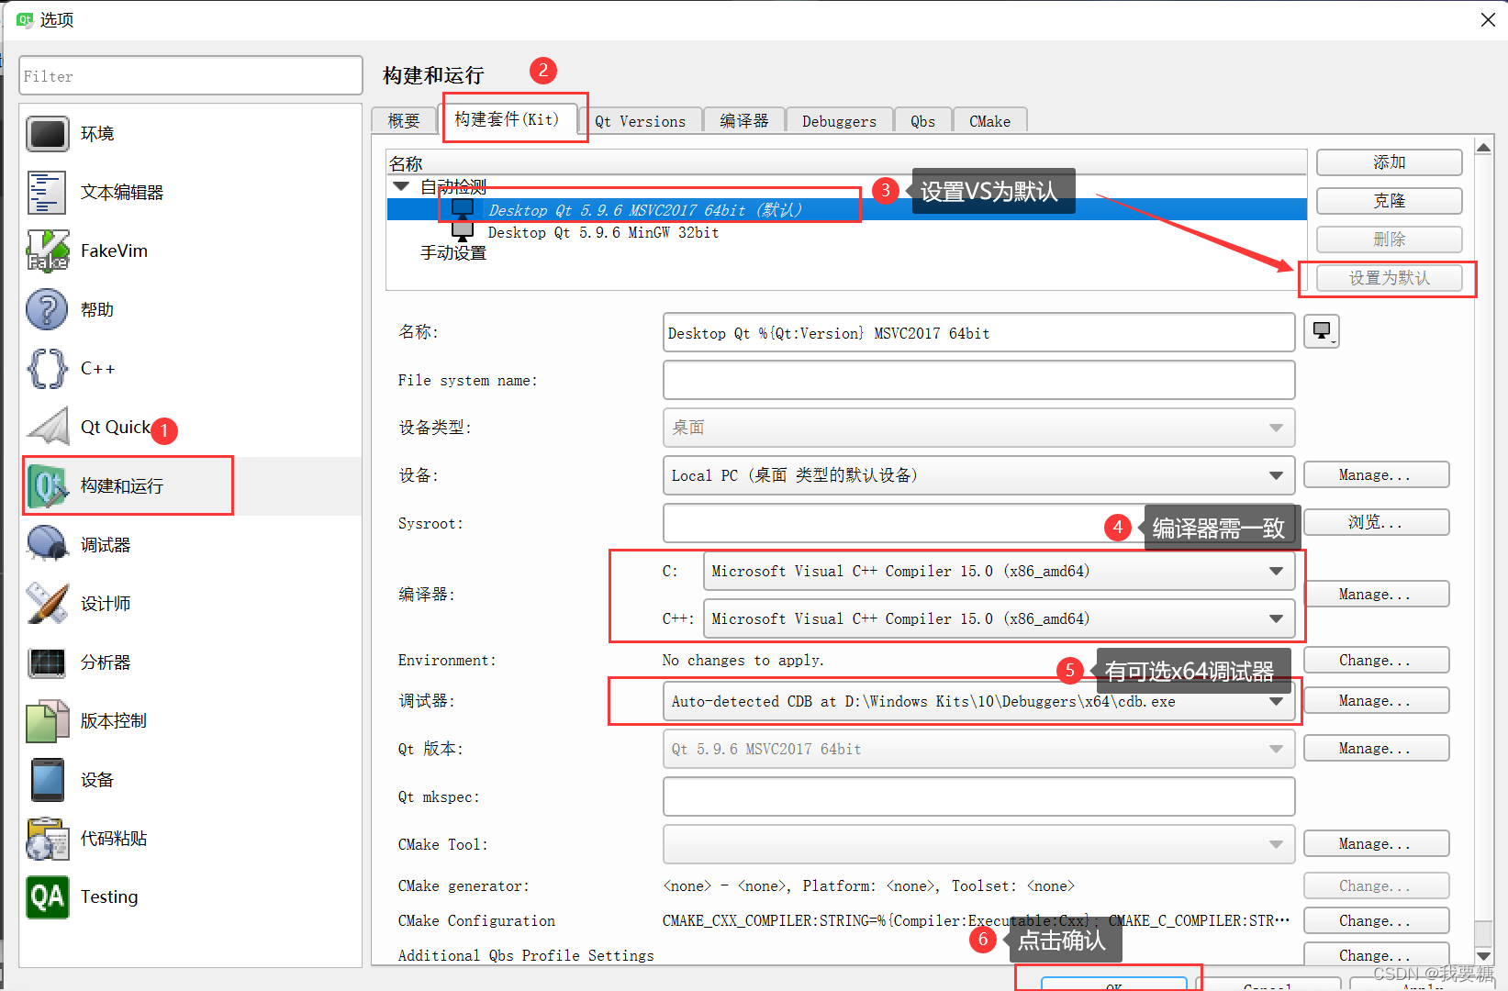The width and height of the screenshot is (1508, 991).
Task: Click monitor icon of MSVC2017 64bit kit
Action: [463, 210]
